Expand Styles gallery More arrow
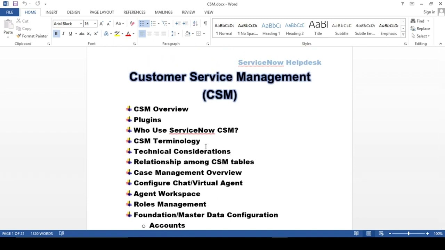Viewport: 445px width, 250px height. pyautogui.click(x=403, y=35)
